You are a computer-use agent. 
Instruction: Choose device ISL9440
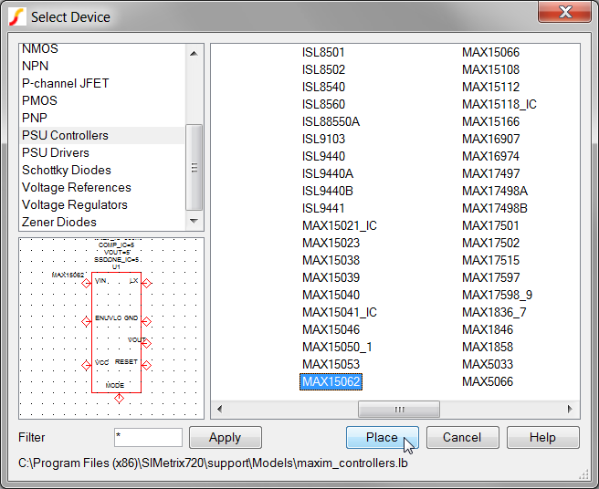323,157
